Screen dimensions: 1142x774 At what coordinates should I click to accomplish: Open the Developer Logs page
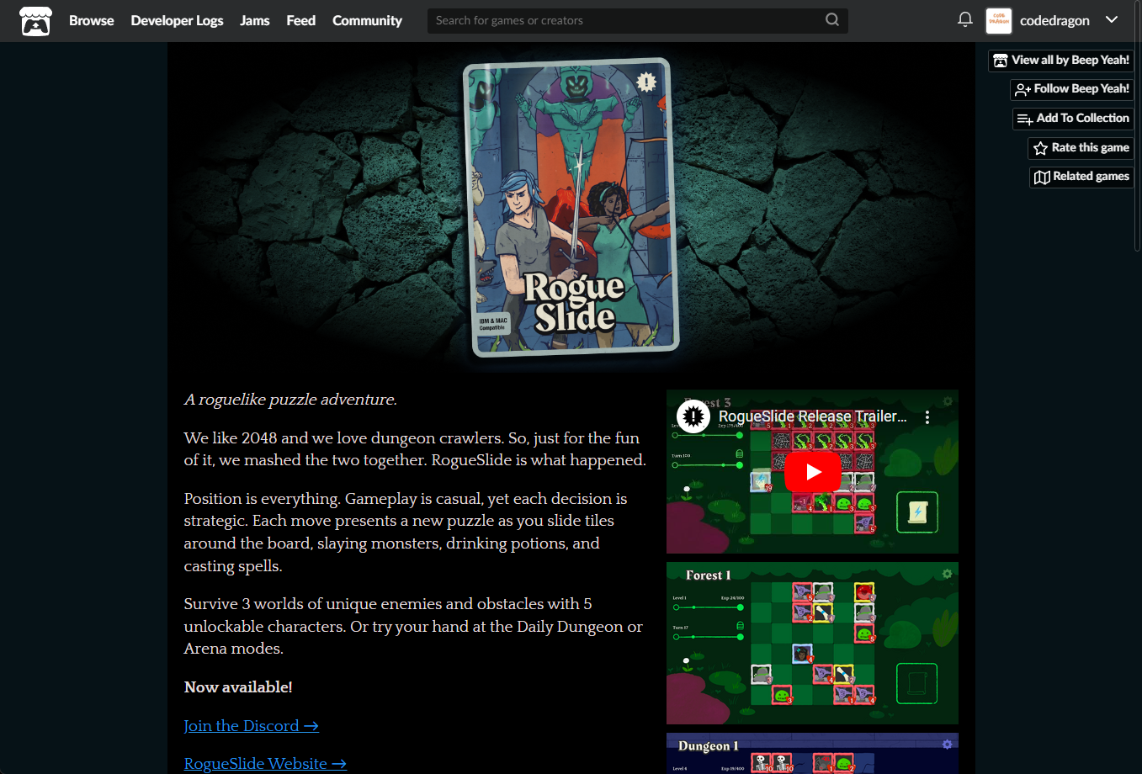pyautogui.click(x=177, y=21)
